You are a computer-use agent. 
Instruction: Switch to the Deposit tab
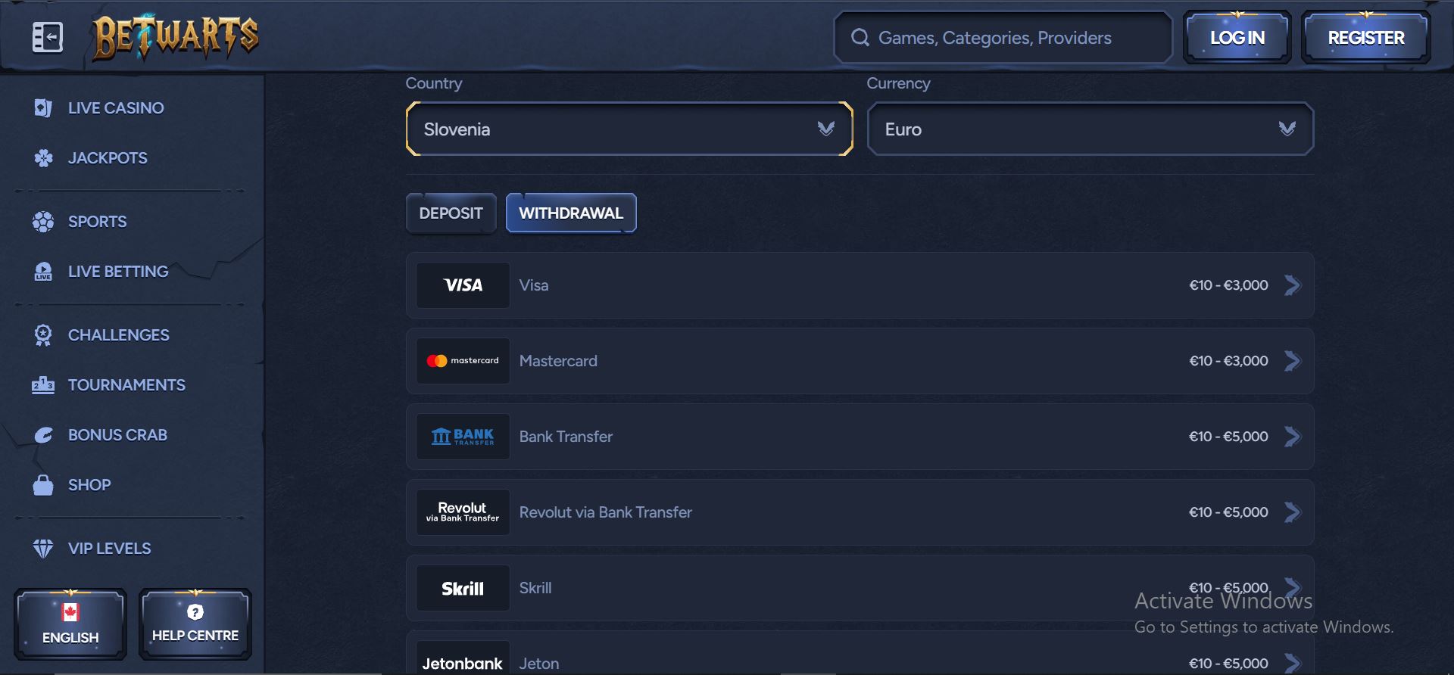click(451, 213)
